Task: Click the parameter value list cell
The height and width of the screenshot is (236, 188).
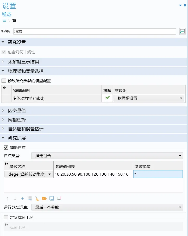Action: [x=93, y=174]
